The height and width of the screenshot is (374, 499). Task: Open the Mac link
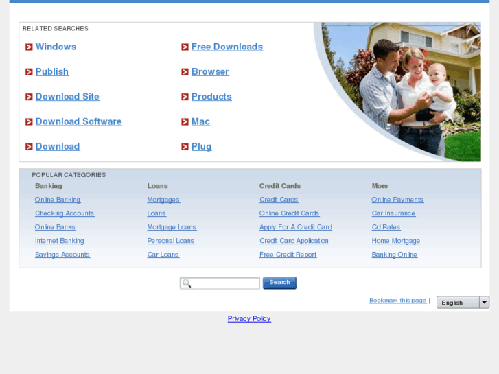click(x=200, y=121)
